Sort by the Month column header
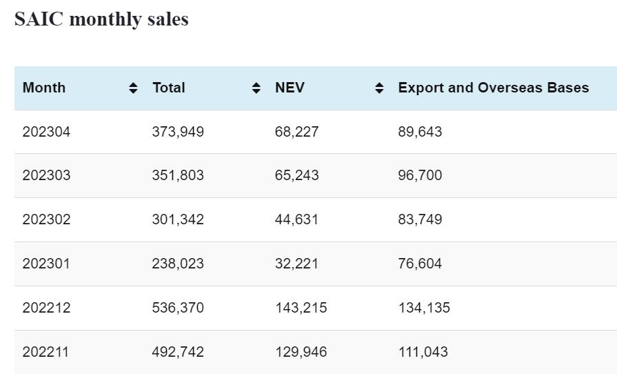The height and width of the screenshot is (374, 617). point(44,88)
